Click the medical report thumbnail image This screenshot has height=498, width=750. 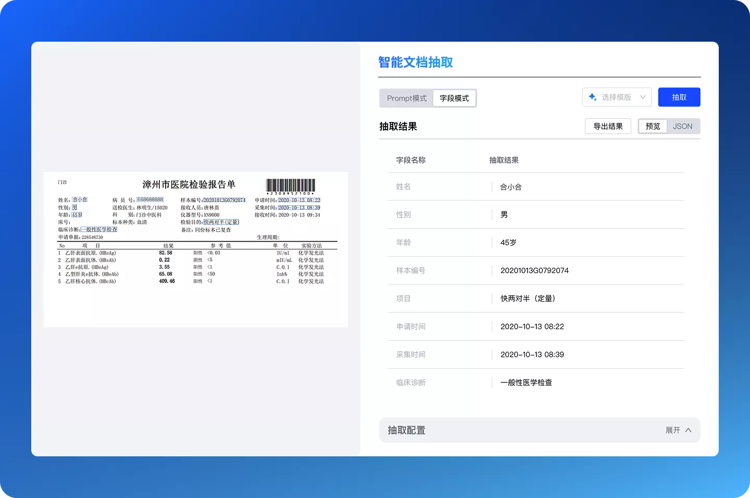click(195, 249)
